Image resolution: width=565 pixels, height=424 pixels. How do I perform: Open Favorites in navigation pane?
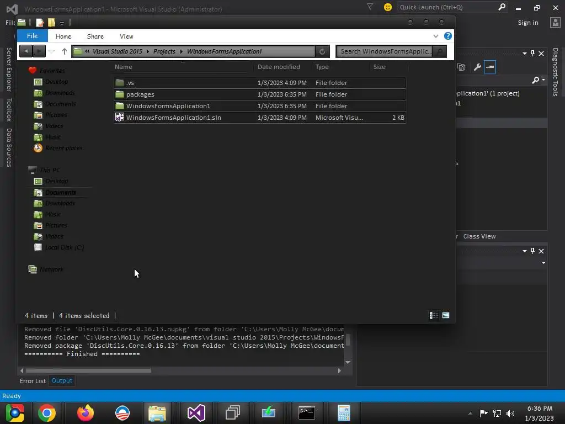(52, 71)
